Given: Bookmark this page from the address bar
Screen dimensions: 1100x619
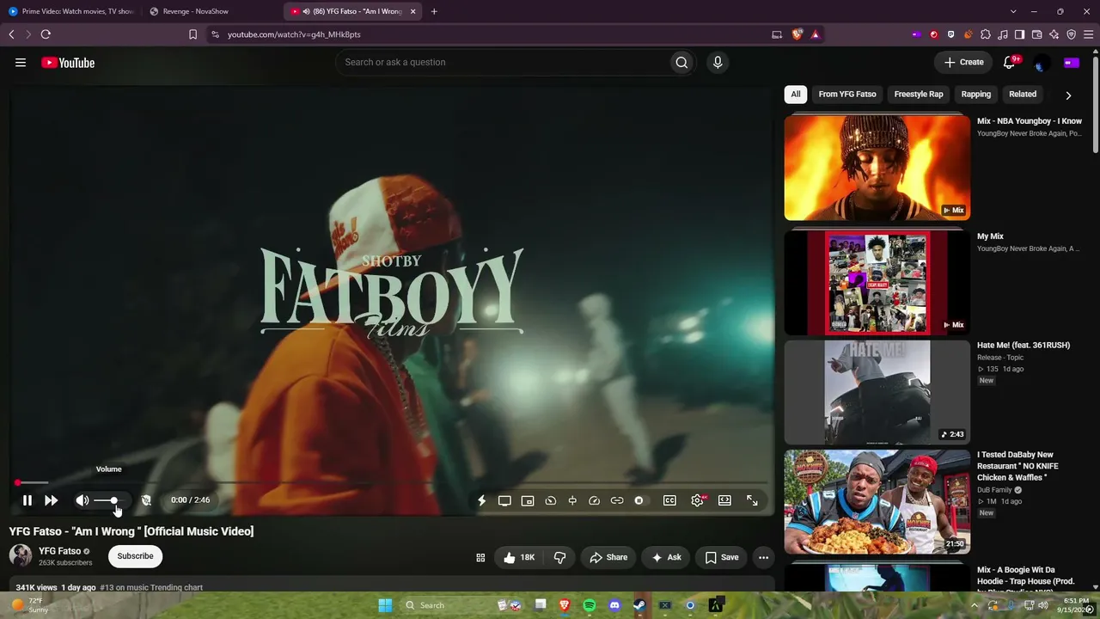Looking at the screenshot, I should (x=192, y=34).
